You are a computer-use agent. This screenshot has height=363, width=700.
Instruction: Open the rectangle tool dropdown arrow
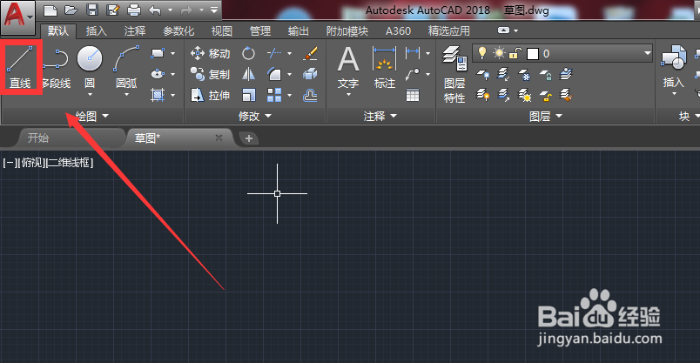(172, 54)
